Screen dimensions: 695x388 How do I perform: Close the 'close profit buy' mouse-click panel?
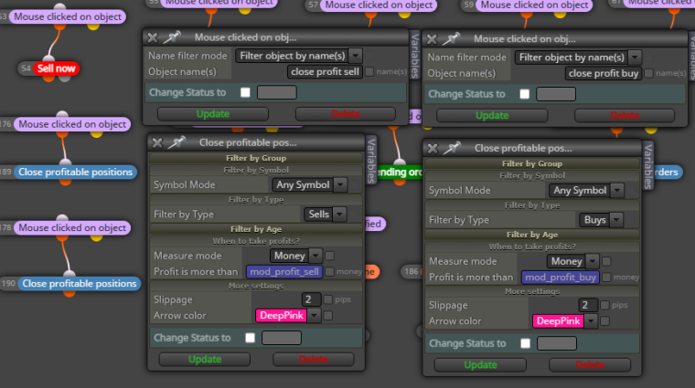[432, 39]
